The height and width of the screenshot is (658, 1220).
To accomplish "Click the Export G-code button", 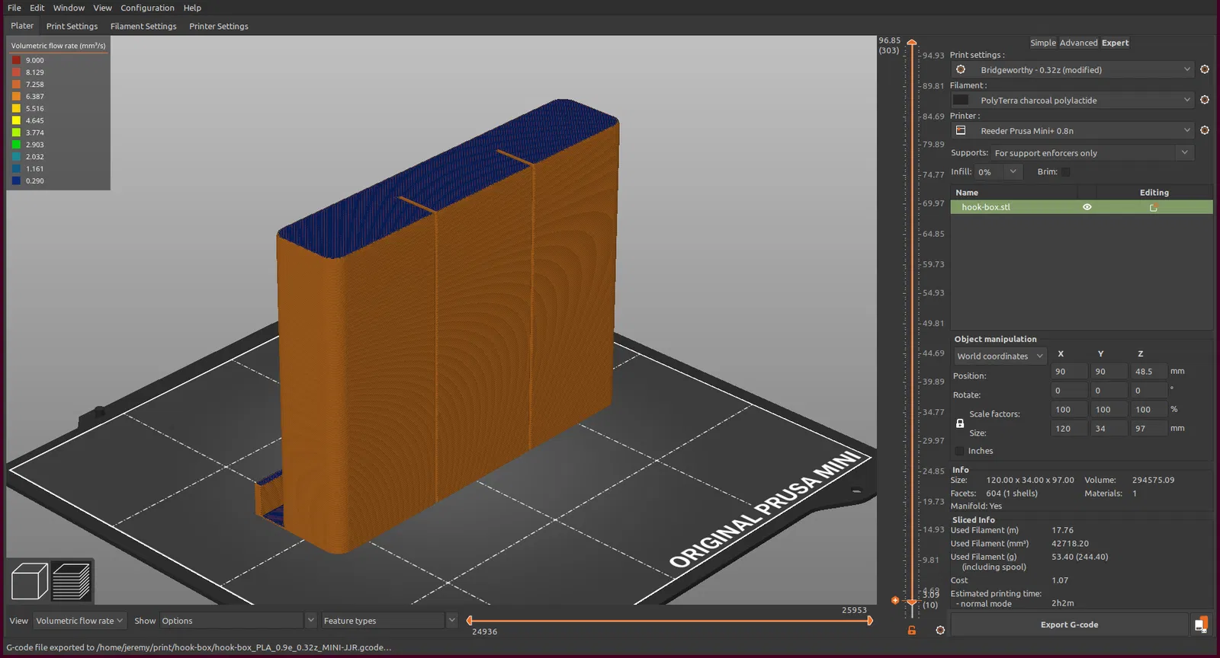I will coord(1069,624).
